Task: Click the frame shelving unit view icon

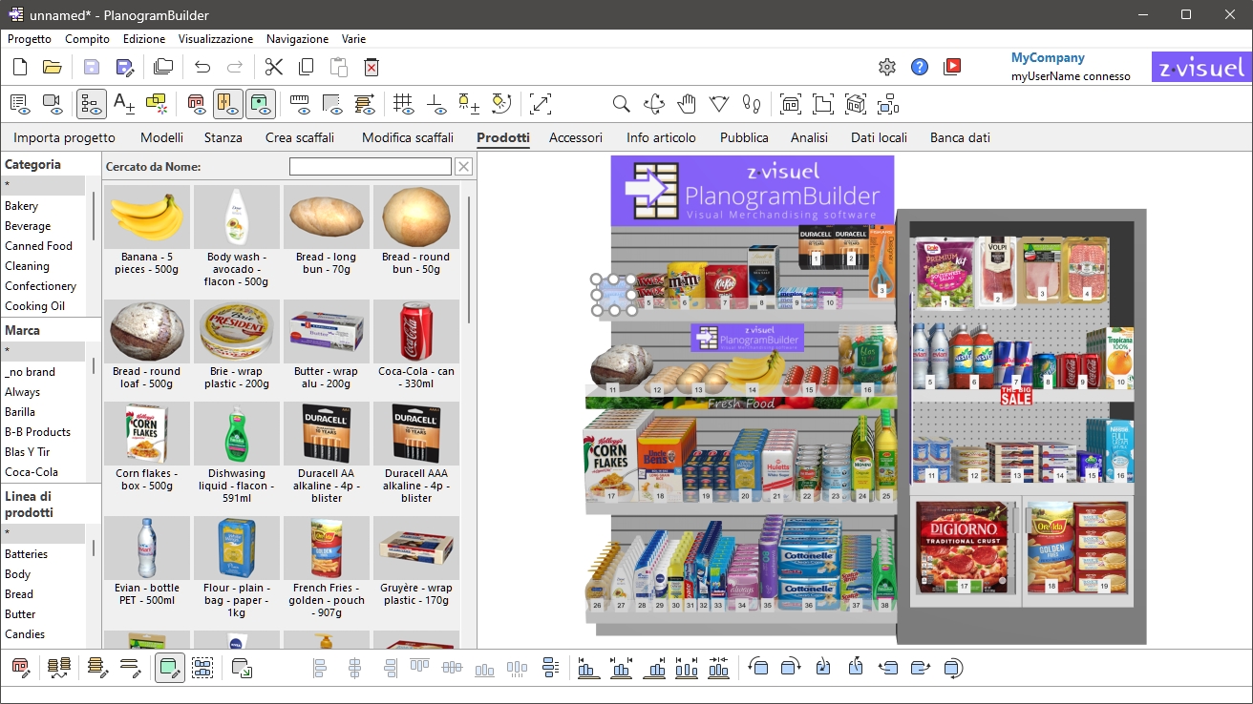Action: coord(791,104)
